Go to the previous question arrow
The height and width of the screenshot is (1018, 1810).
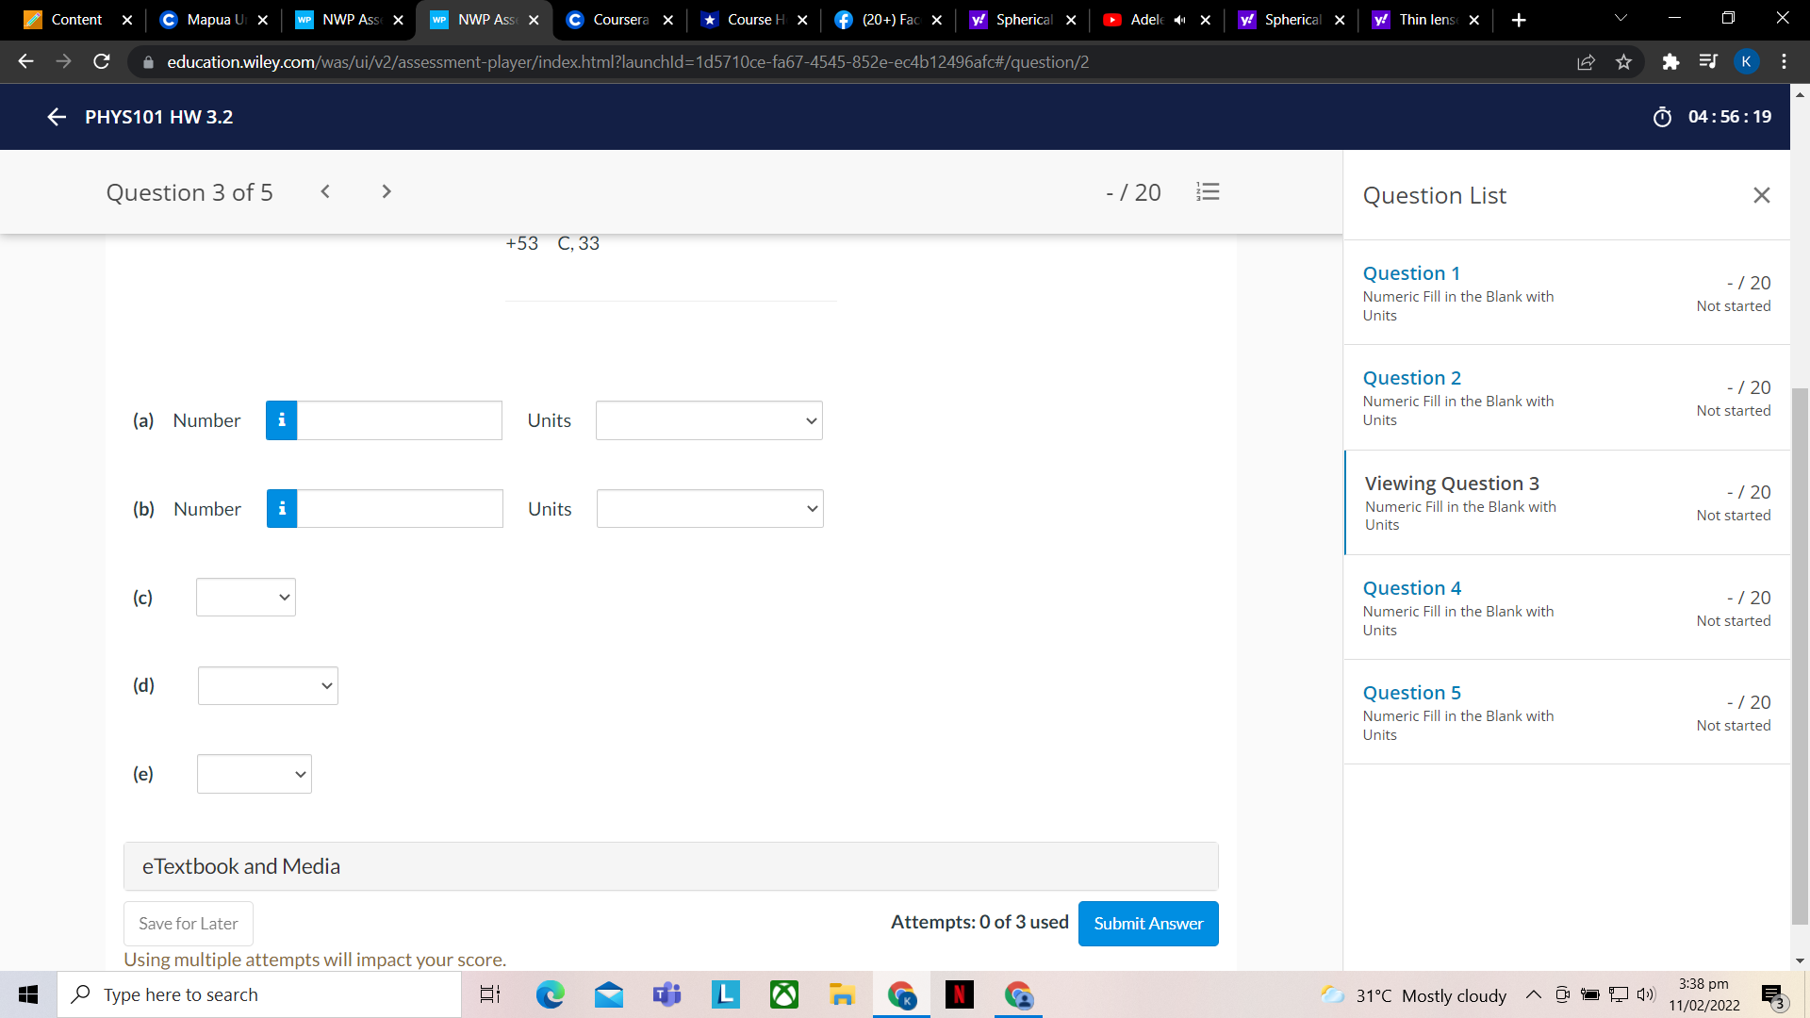[325, 192]
